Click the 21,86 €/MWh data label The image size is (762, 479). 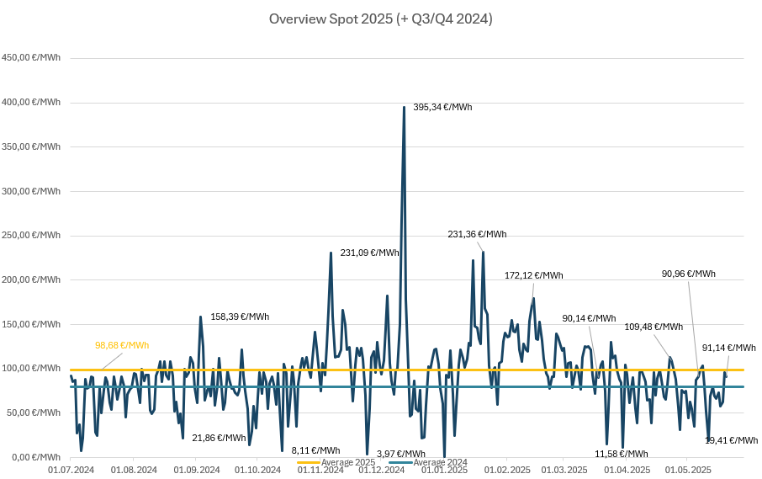click(219, 438)
